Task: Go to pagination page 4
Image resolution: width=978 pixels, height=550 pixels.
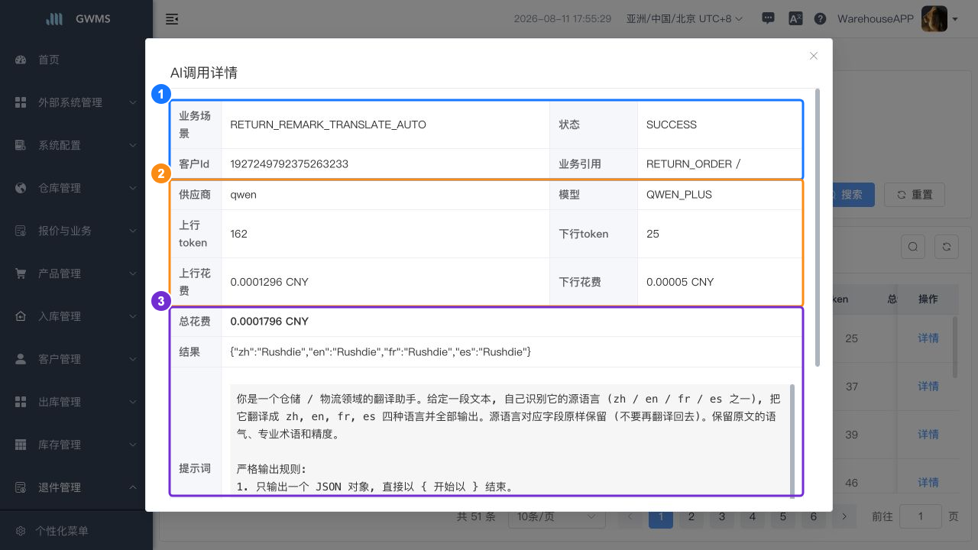Action: tap(753, 517)
